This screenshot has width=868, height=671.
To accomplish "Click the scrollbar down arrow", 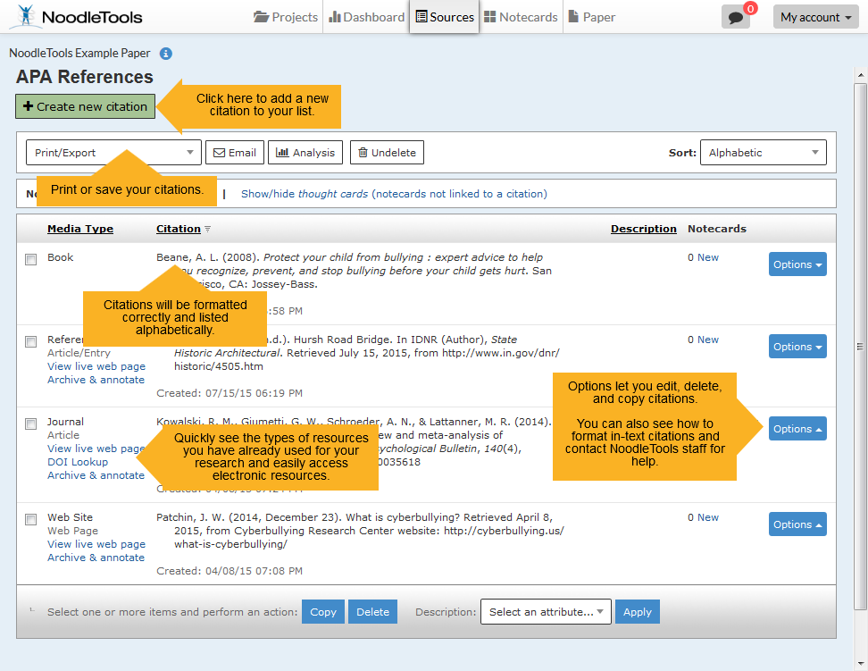I will [860, 663].
